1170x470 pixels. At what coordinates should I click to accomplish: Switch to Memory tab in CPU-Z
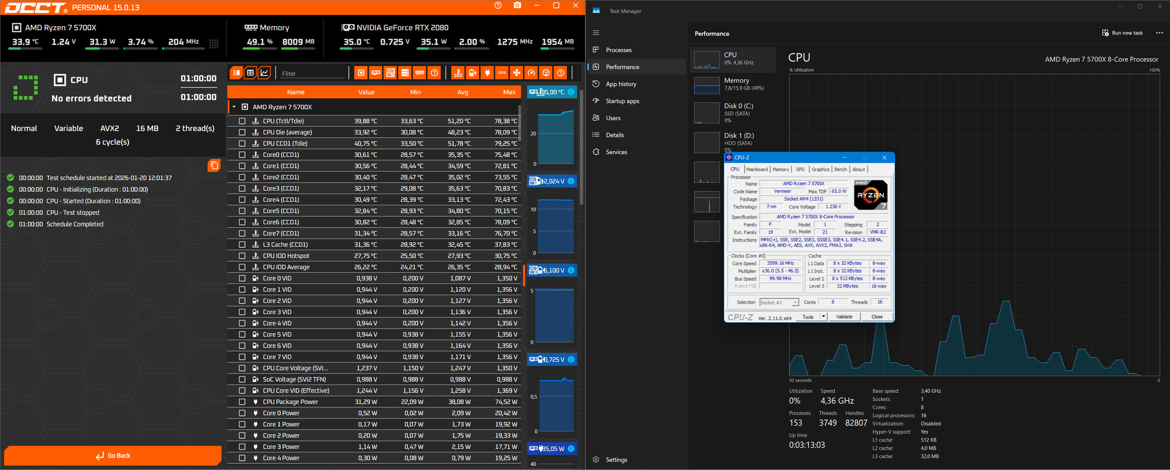coord(781,170)
